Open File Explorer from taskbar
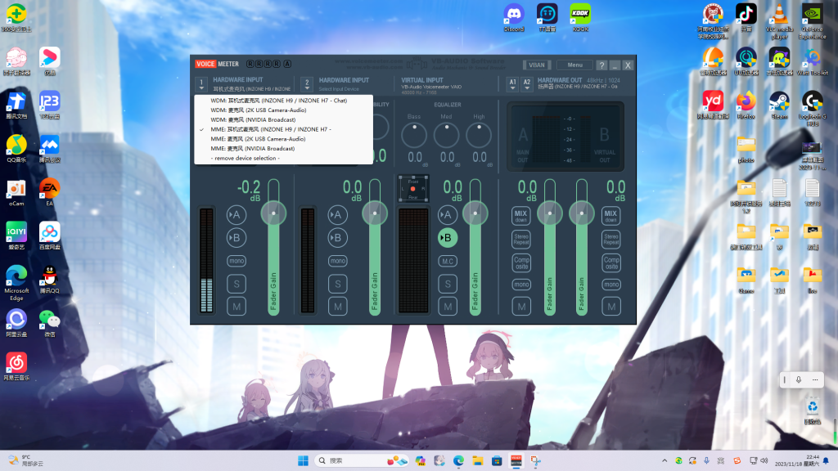This screenshot has width=838, height=471. point(477,460)
